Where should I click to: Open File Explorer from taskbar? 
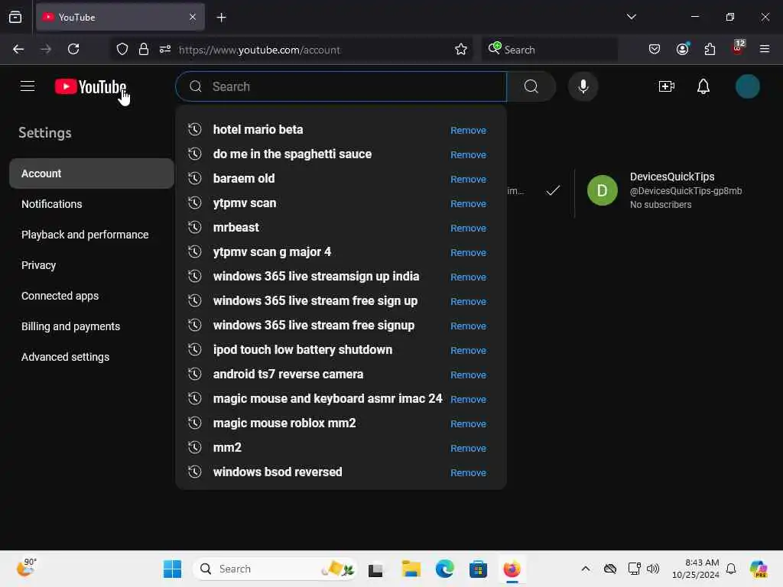[x=411, y=569]
